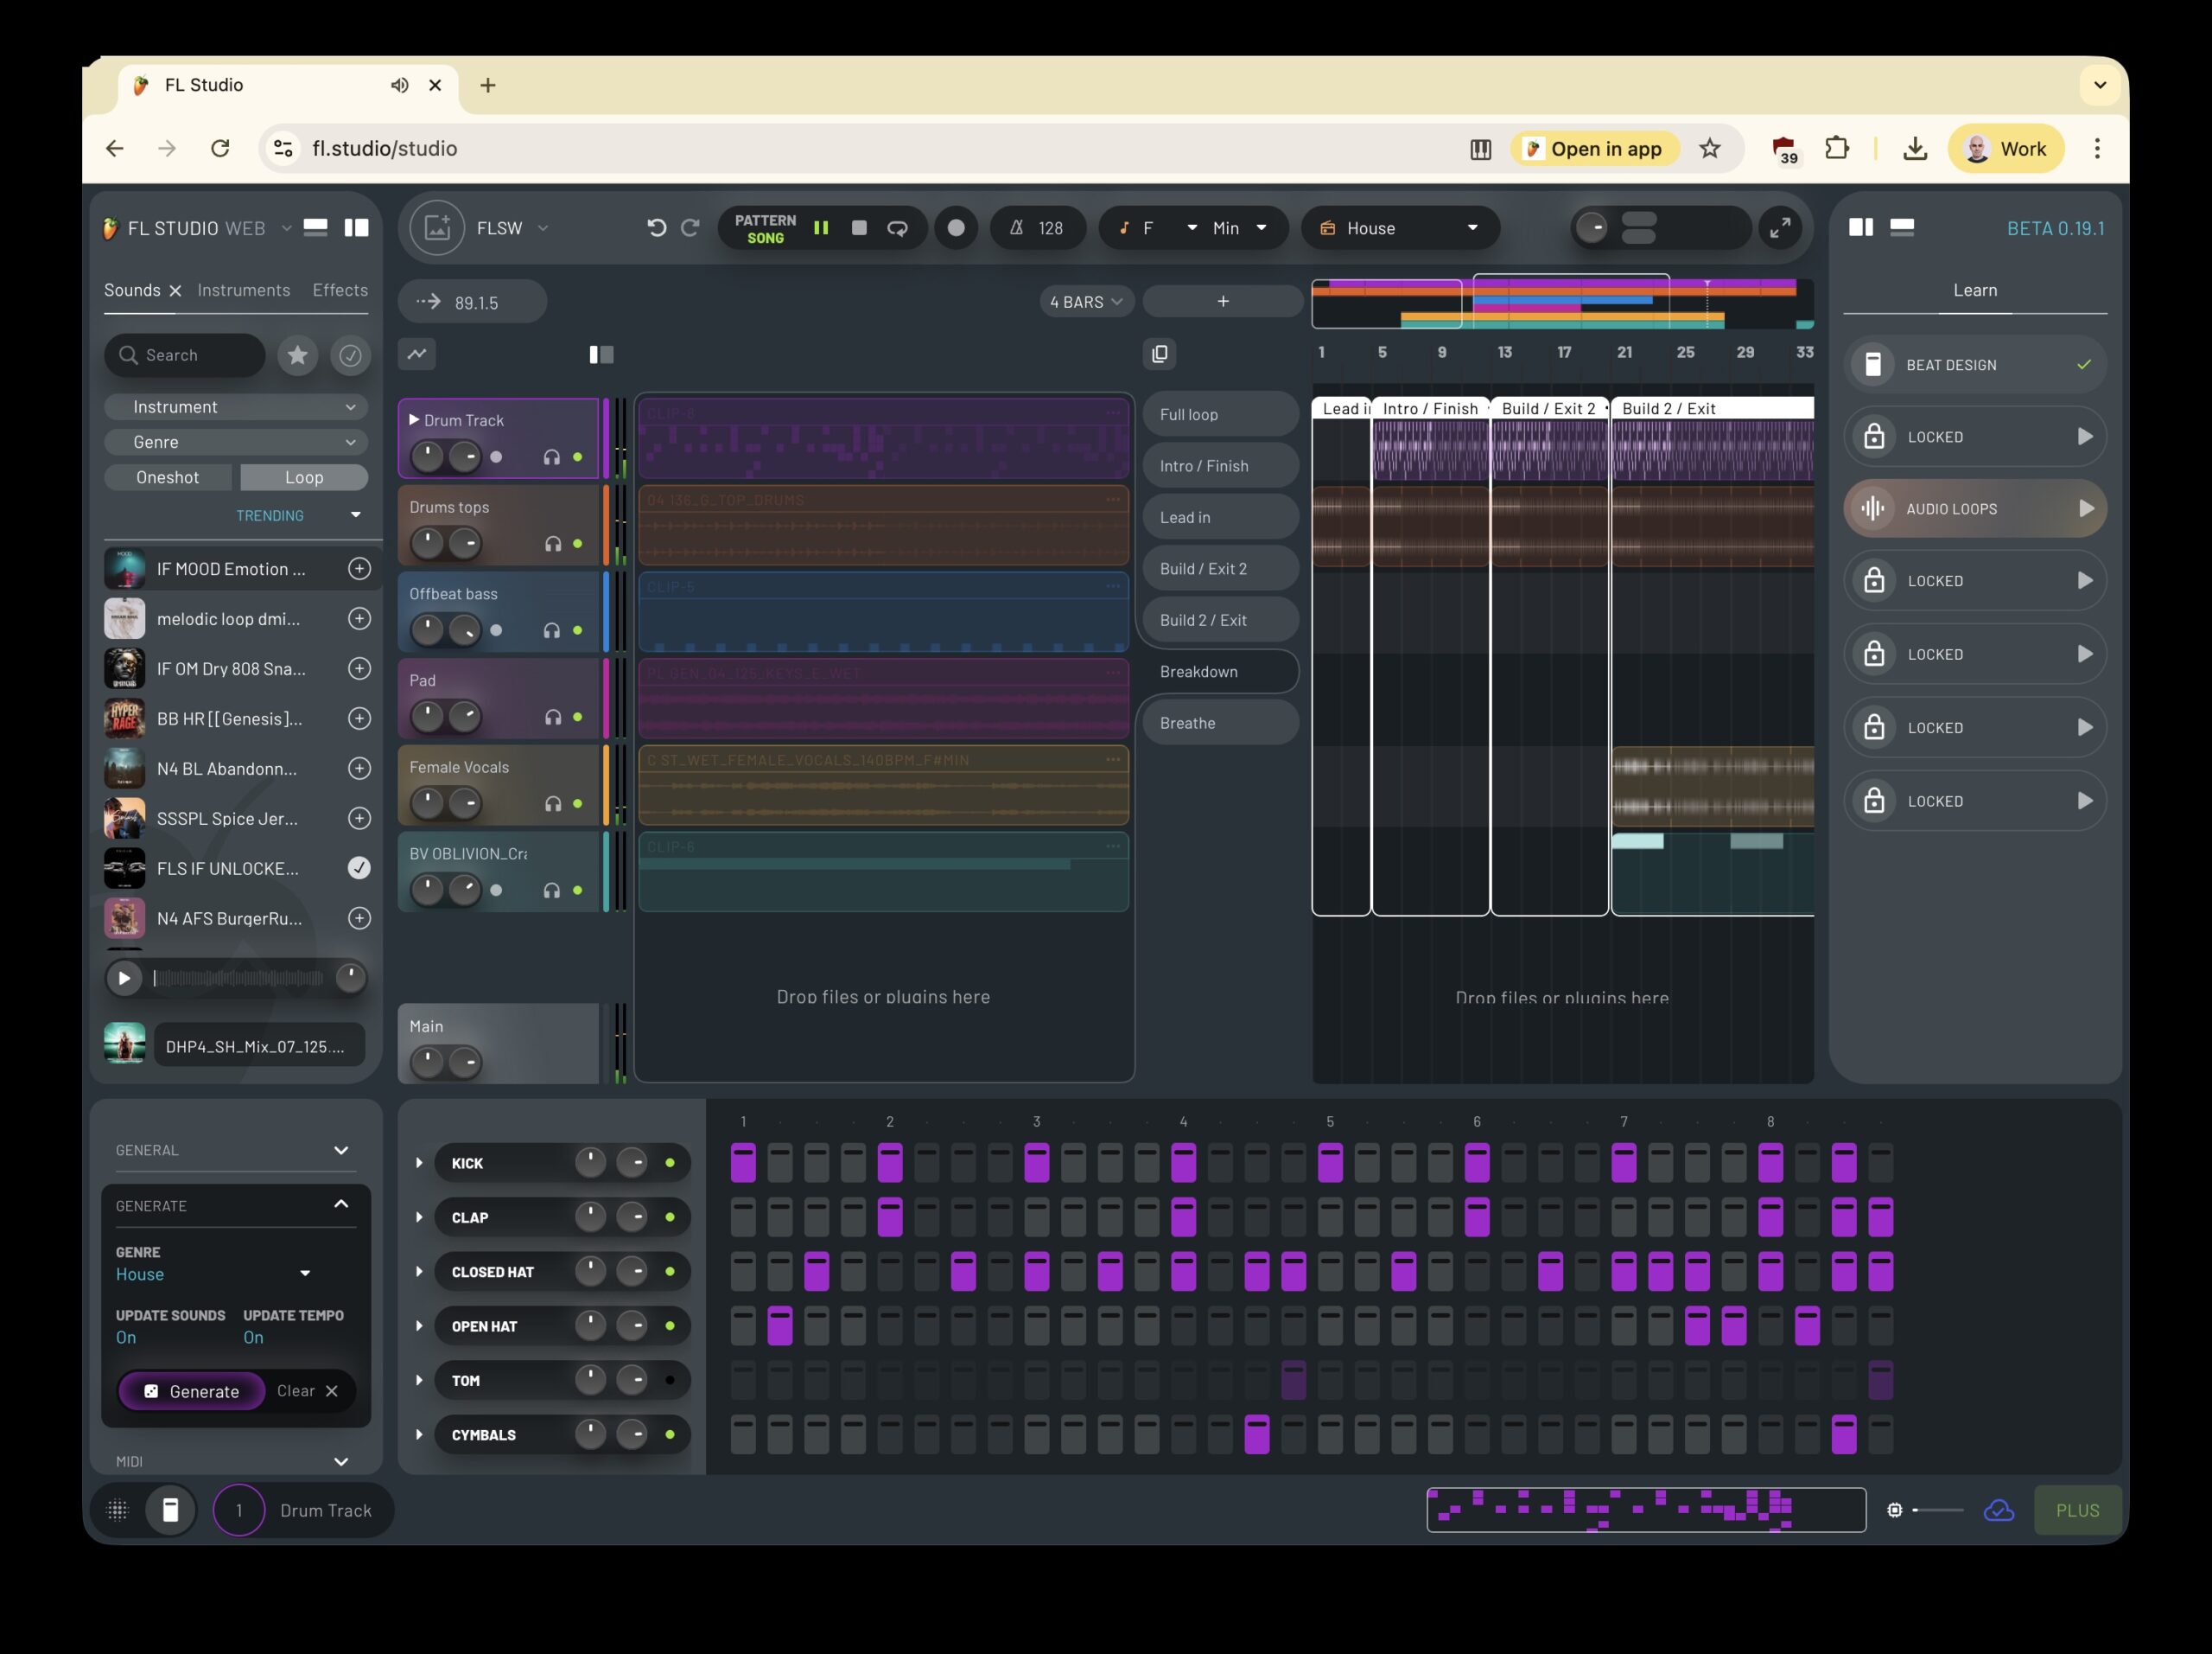Toggle the loop mode icon
Image resolution: width=2212 pixels, height=1654 pixels.
coord(897,228)
